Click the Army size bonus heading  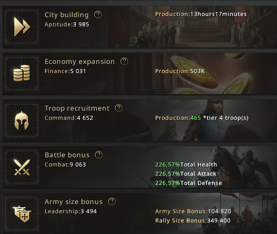coord(74,202)
